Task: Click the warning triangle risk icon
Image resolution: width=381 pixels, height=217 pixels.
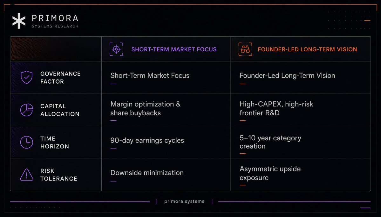Action: coord(26,175)
